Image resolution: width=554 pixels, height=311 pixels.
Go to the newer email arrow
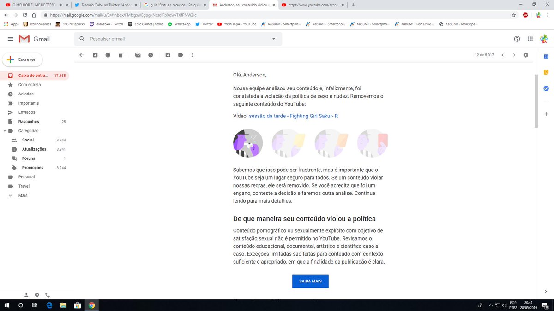pyautogui.click(x=503, y=55)
